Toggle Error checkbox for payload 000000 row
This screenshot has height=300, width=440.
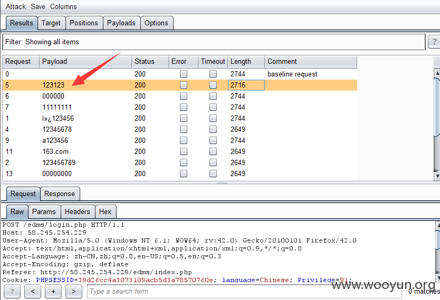[184, 96]
